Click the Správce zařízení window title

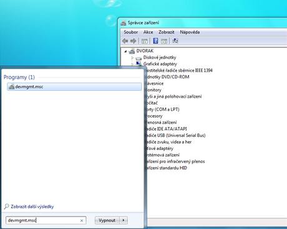[143, 23]
